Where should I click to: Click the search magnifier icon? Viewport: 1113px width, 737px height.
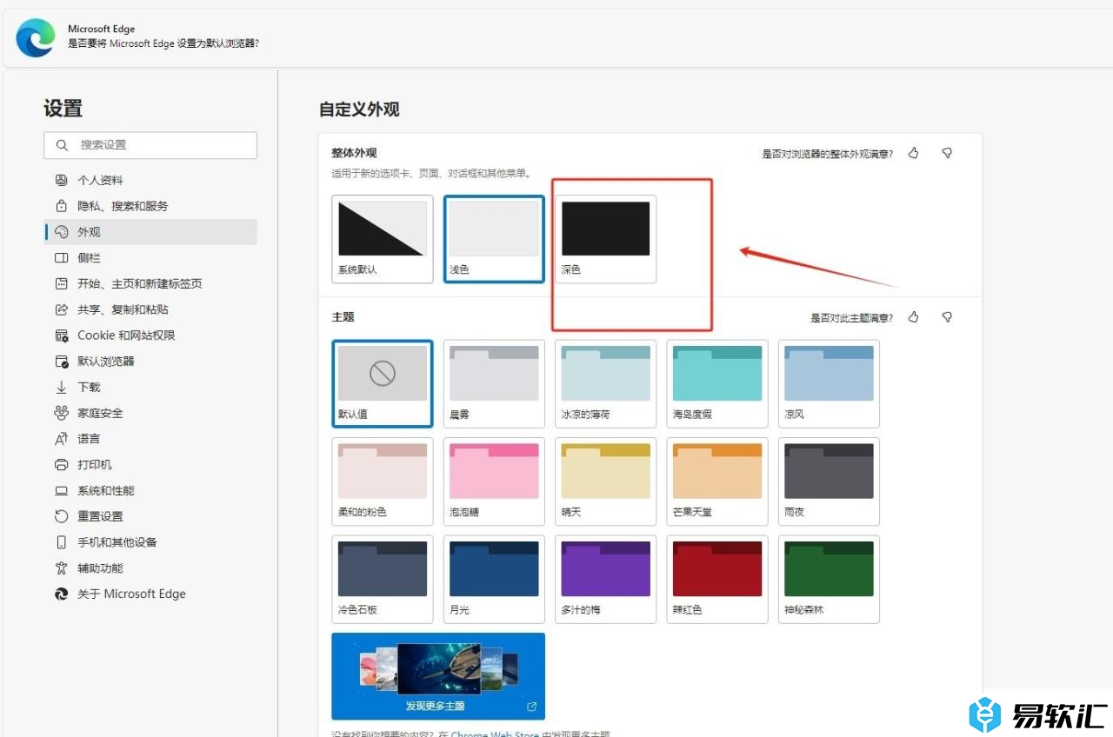62,145
